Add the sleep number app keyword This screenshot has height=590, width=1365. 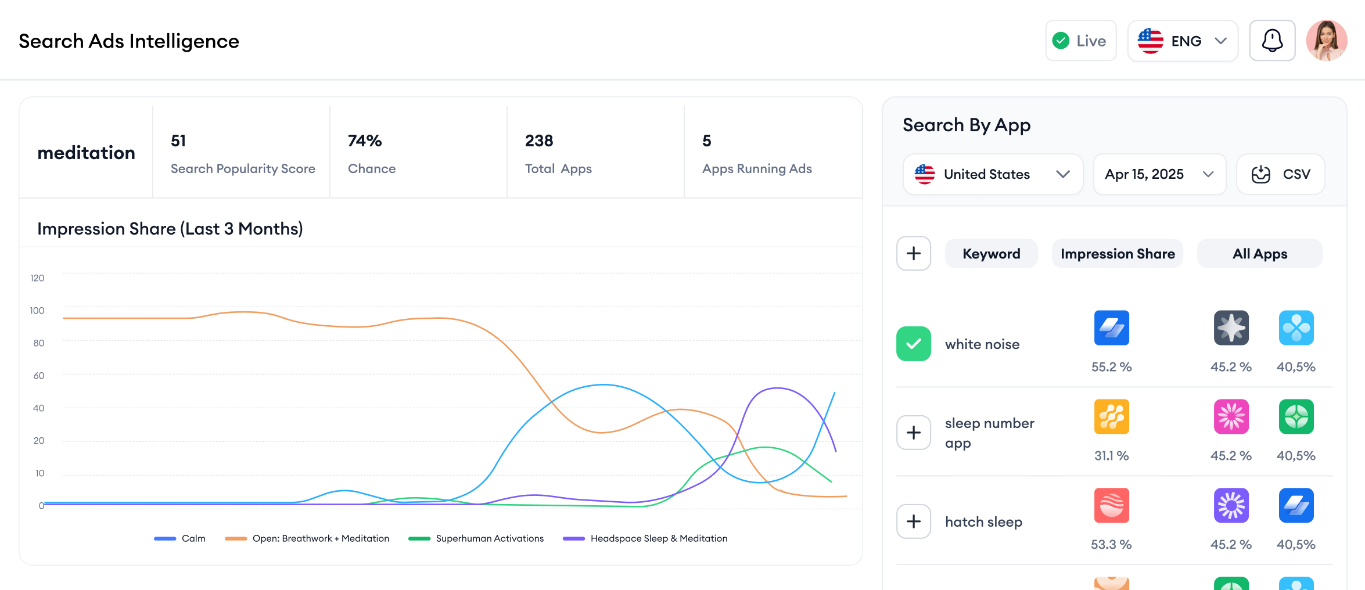pyautogui.click(x=914, y=433)
